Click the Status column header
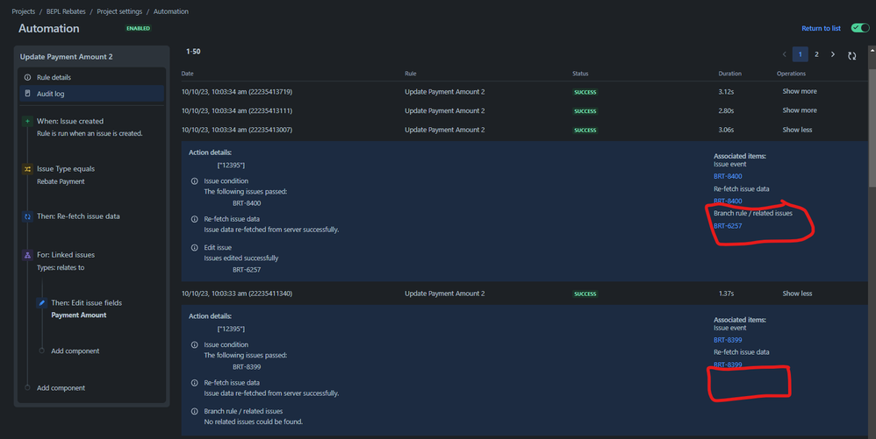This screenshot has width=876, height=439. click(x=580, y=74)
